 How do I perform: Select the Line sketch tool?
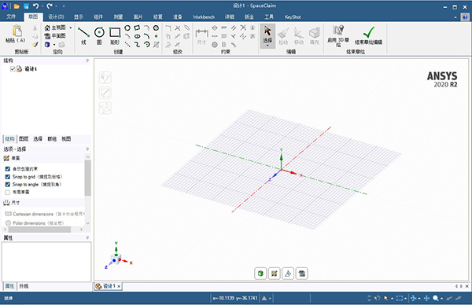point(83,32)
